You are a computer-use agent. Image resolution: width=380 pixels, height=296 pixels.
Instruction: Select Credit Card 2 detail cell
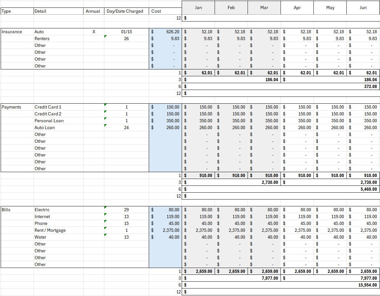(x=58, y=114)
